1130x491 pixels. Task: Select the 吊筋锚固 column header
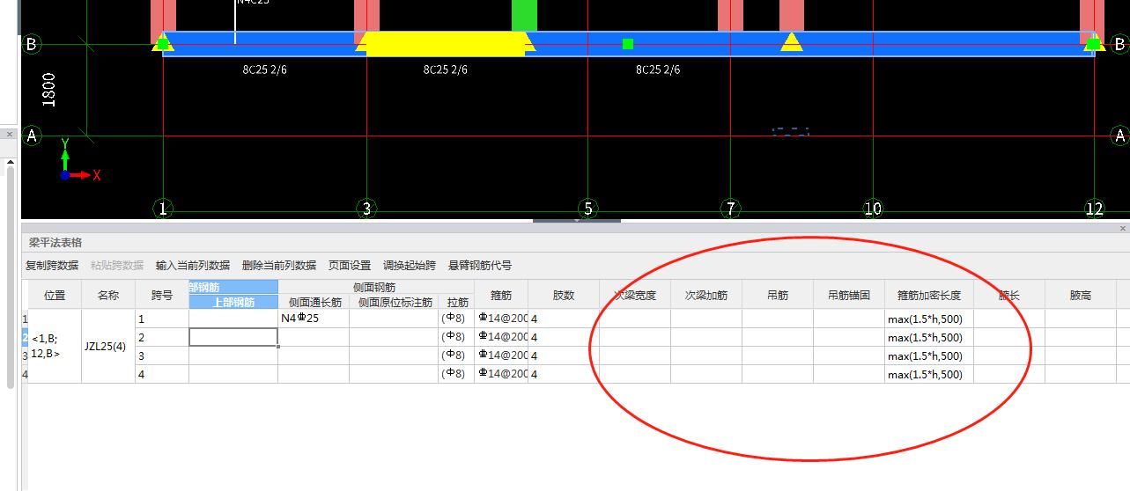(849, 295)
